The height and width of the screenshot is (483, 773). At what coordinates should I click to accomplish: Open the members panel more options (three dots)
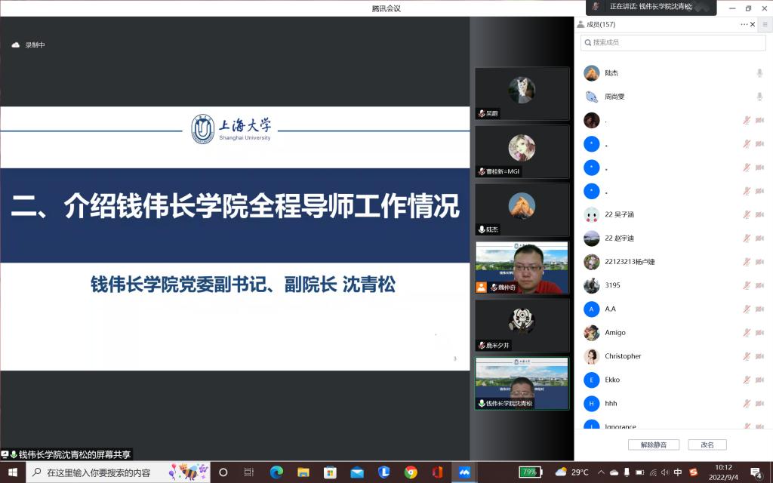point(744,24)
